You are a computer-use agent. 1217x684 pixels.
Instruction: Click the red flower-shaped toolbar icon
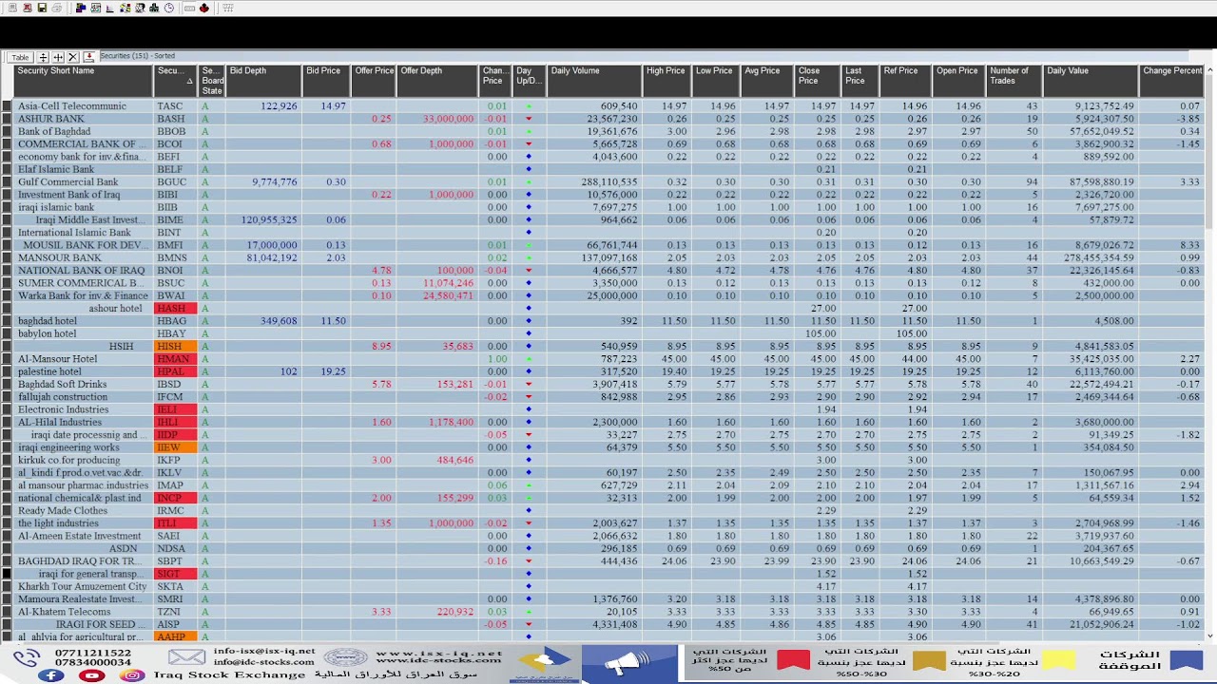click(204, 8)
